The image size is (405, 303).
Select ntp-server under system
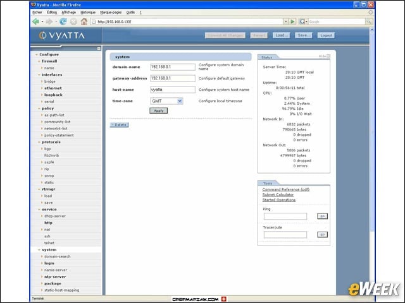click(55, 276)
